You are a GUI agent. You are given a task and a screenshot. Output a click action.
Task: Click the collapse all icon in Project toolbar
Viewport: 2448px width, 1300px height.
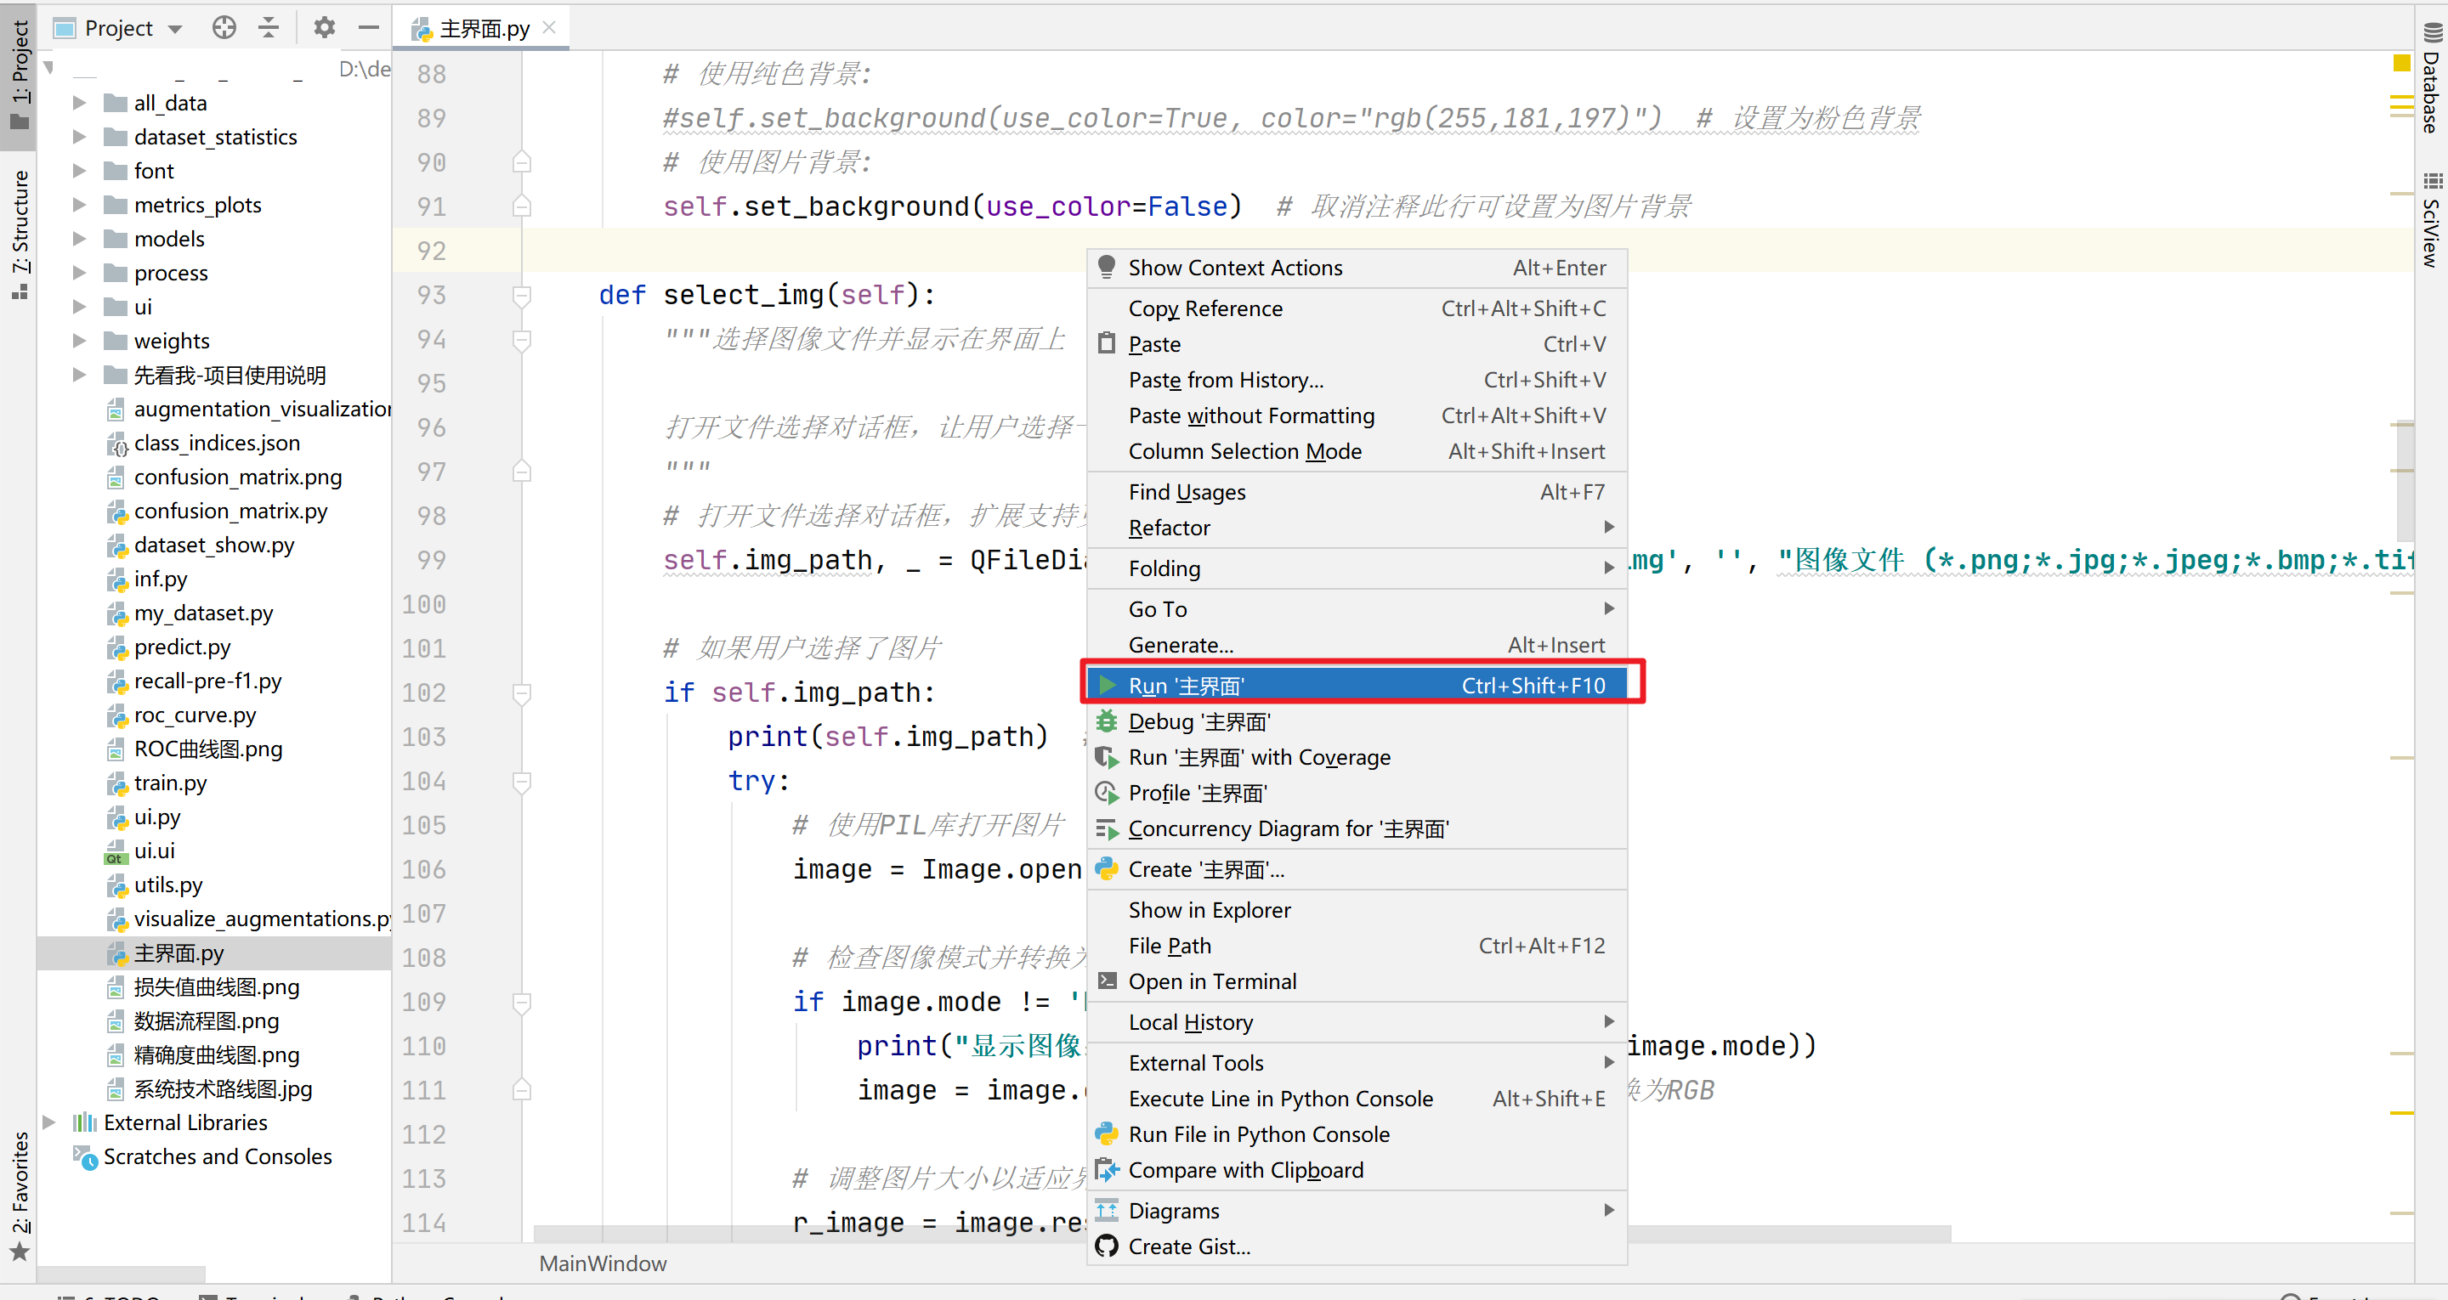[269, 27]
